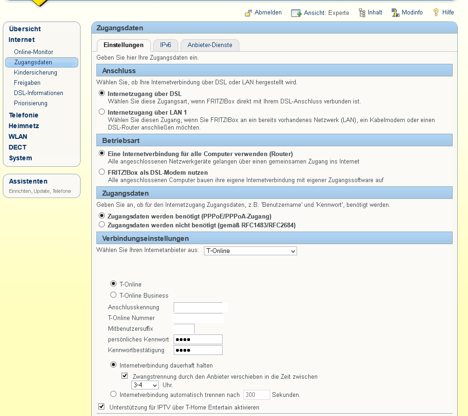This screenshot has width=468, height=416.
Task: Click the Modinfo icon
Action: (x=395, y=13)
